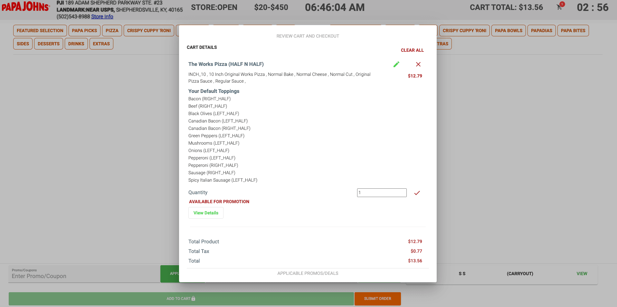The width and height of the screenshot is (617, 307).
Task: Open the FEATURED SELECTION category
Action: pyautogui.click(x=40, y=31)
